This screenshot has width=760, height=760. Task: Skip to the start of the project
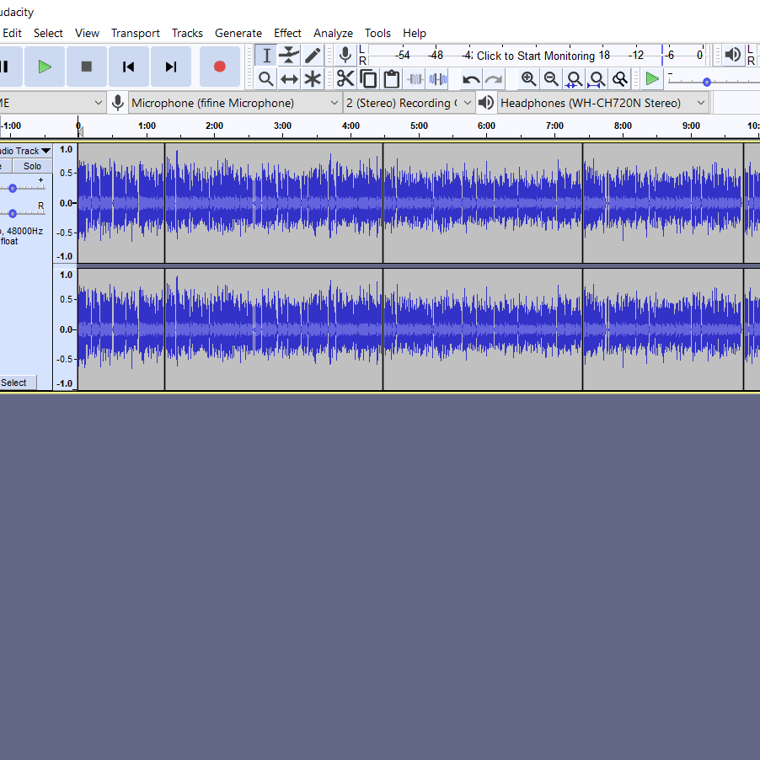129,67
